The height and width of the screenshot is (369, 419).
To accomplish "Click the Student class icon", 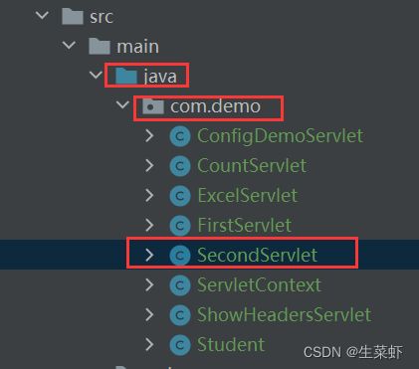I will tap(180, 345).
